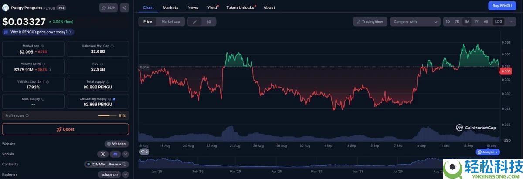Add PENGU to watchlist via star
This screenshot has height=179, width=523.
[109, 8]
